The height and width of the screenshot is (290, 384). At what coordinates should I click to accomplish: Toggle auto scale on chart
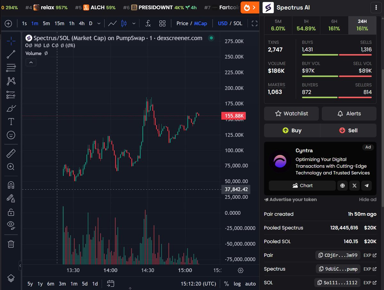click(x=250, y=284)
